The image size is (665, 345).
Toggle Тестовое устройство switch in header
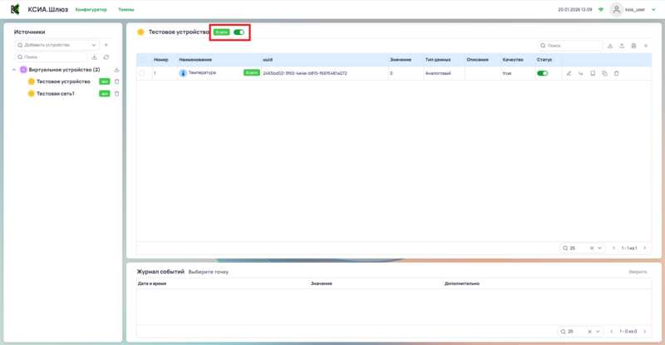239,32
